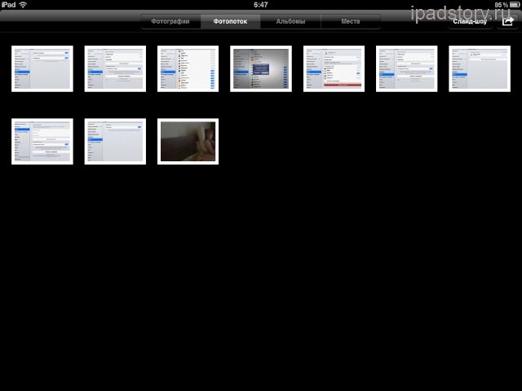This screenshot has height=391, width=522.
Task: Click the iPad carrier label in status bar
Action: [x=8, y=5]
